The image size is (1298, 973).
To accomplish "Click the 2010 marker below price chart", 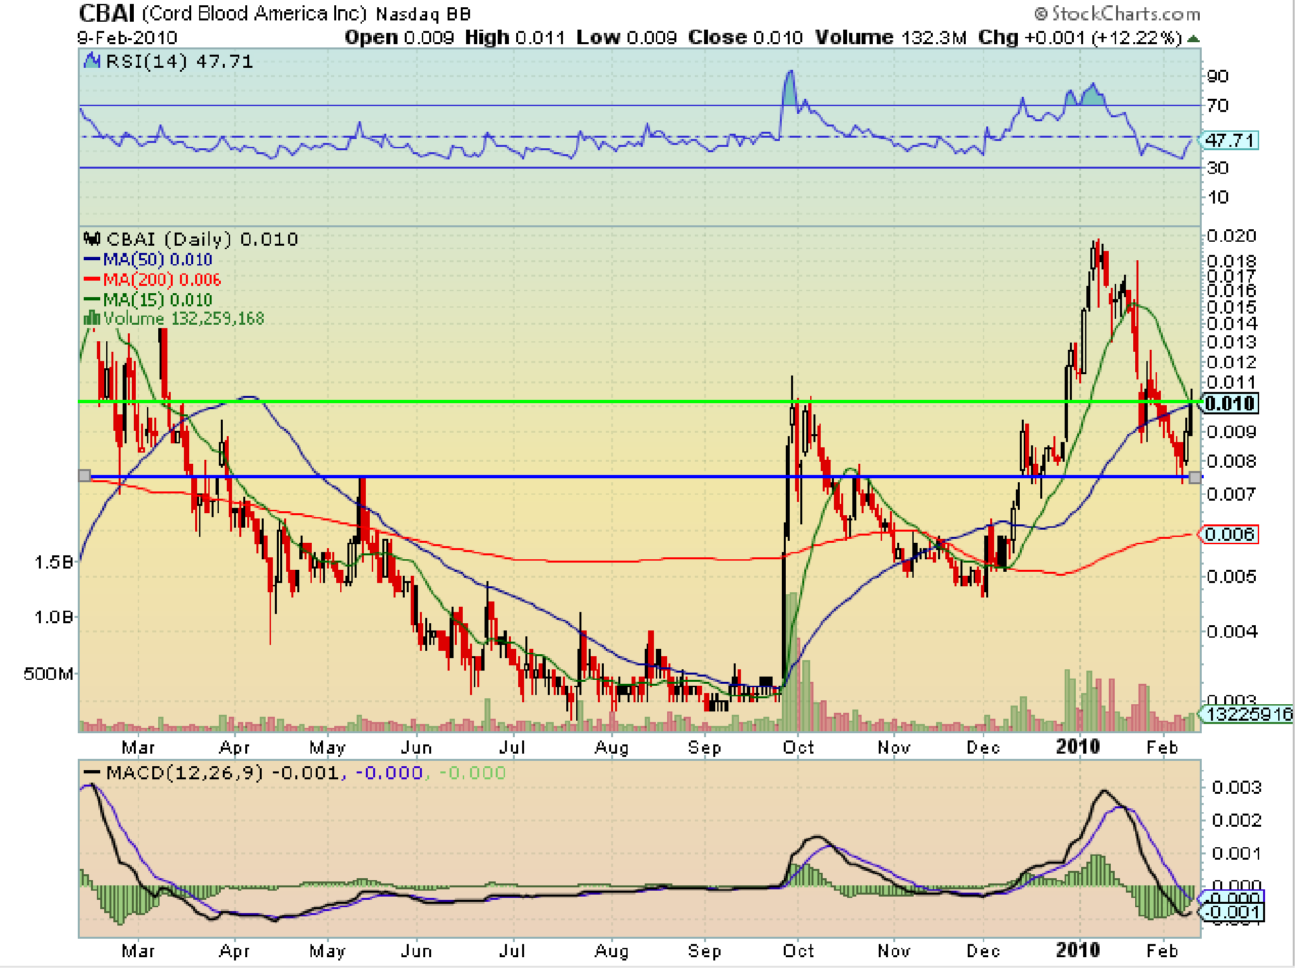I will (x=1078, y=746).
